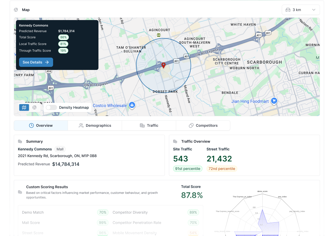Click the clock icon on Overview tab
Image resolution: width=334 pixels, height=236 pixels.
click(31, 125)
